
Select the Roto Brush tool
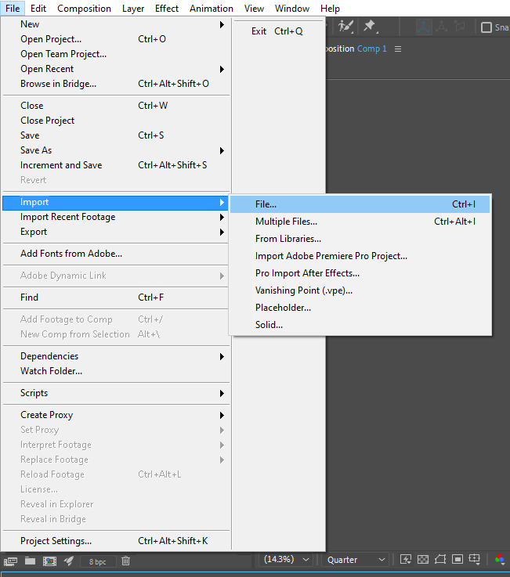(345, 26)
